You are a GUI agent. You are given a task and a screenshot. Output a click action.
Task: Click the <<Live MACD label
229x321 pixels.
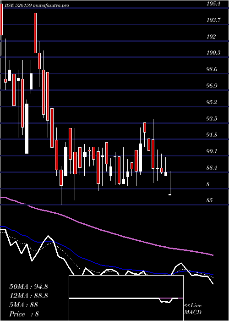point(193,309)
